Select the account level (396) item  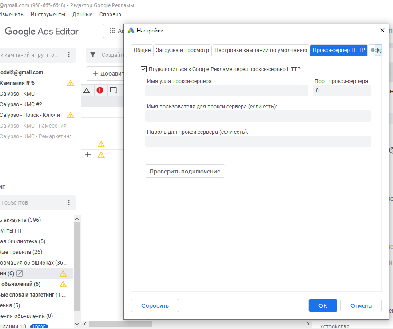pyautogui.click(x=20, y=220)
